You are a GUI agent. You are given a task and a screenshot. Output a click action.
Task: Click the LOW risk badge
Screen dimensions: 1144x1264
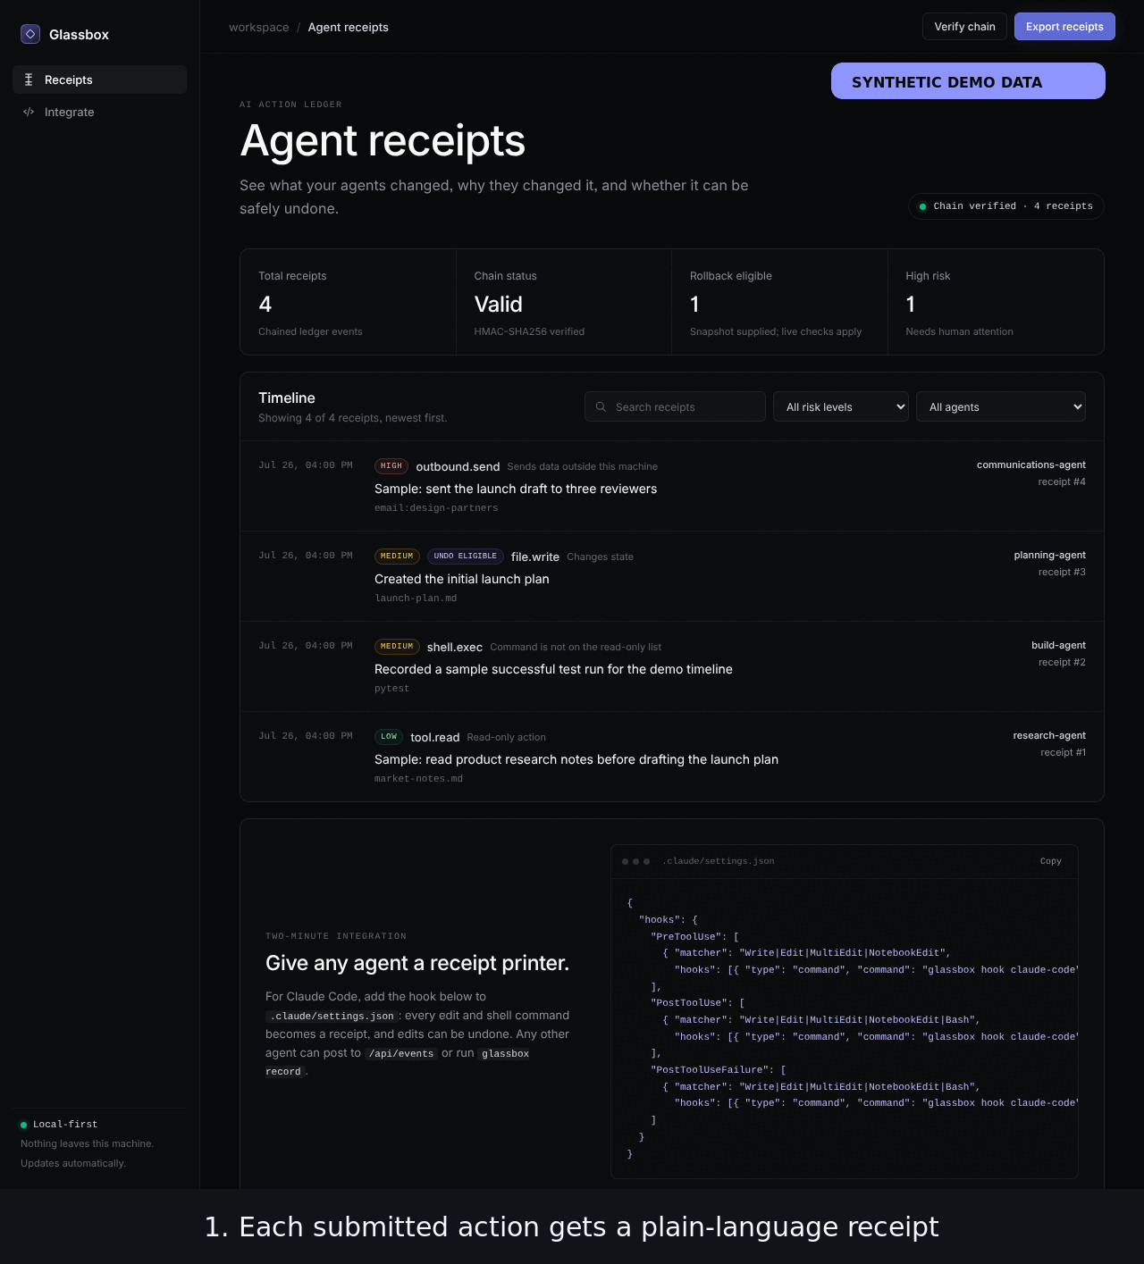(x=389, y=737)
